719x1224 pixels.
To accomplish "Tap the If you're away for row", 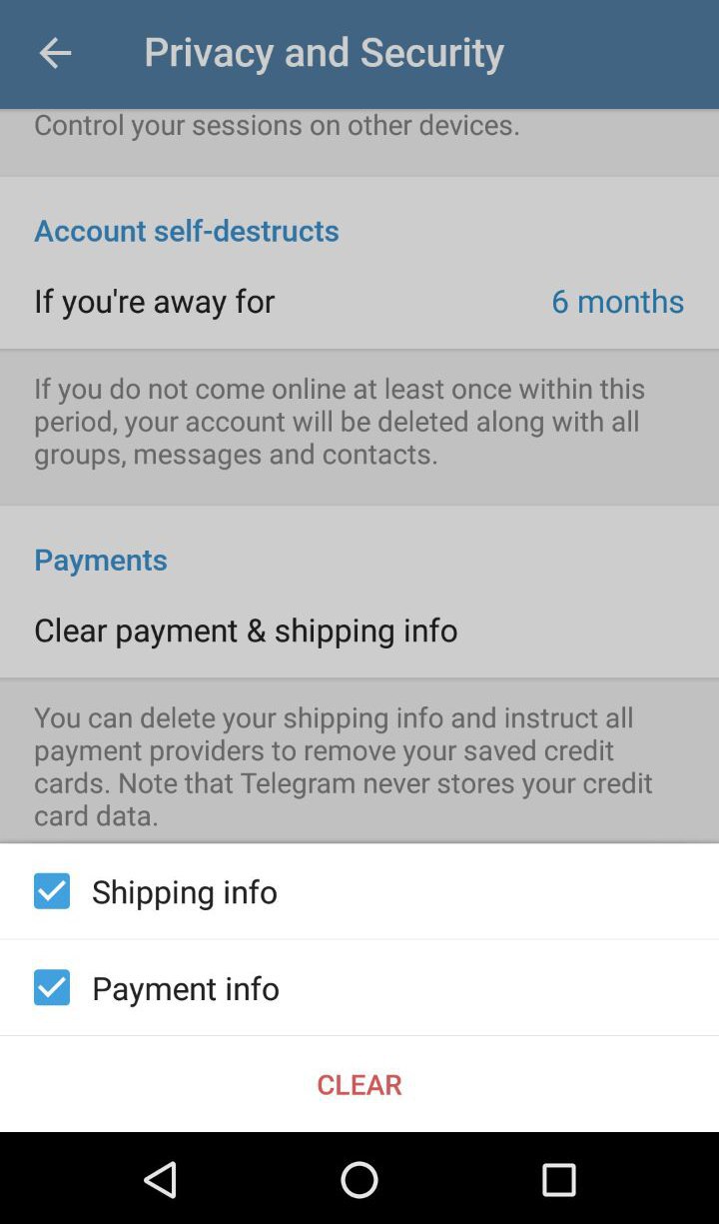I will 359,301.
